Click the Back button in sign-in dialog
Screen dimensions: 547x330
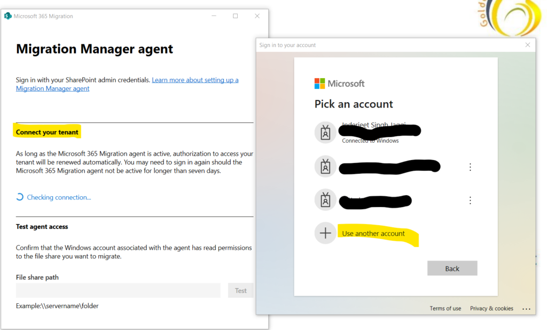tap(452, 268)
